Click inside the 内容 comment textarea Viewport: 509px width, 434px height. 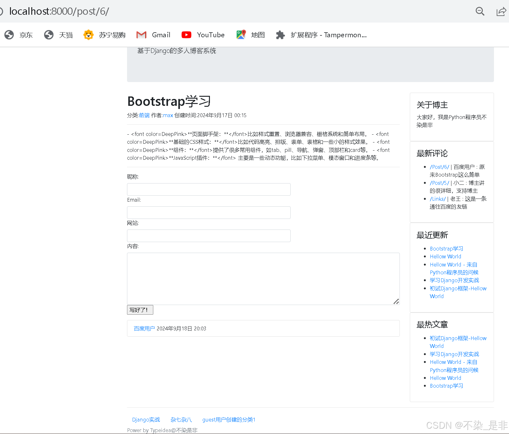263,279
